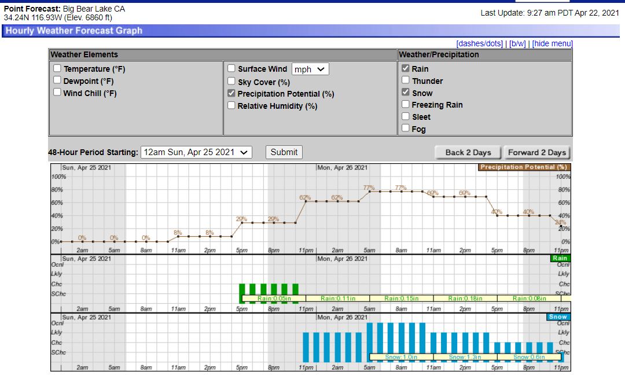Enable Relative Humidity (%) checkbox

click(x=231, y=105)
